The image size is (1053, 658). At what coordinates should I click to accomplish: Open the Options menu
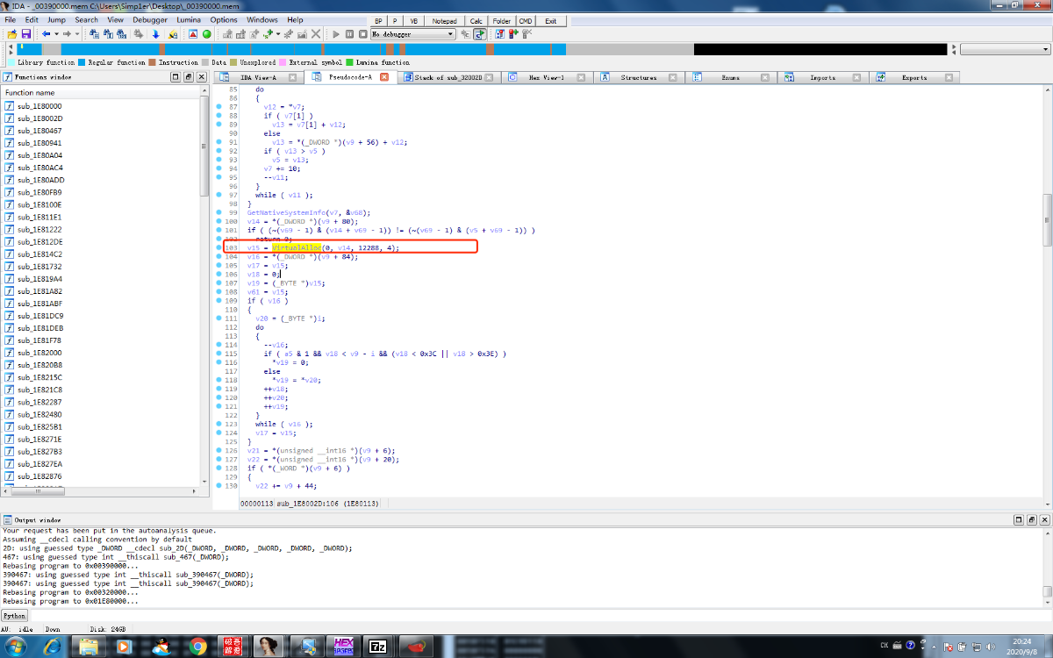tap(224, 19)
